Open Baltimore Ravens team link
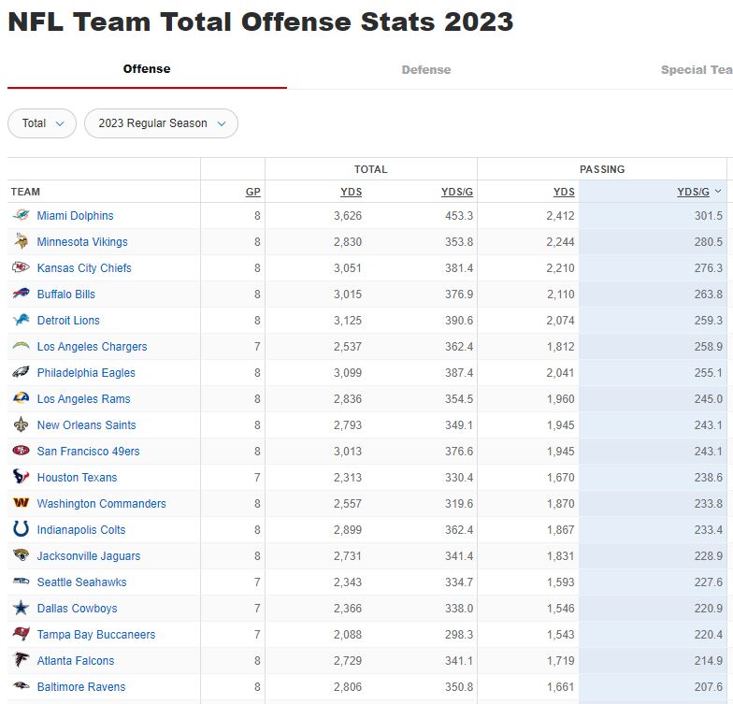Screen dimensions: 733x704 click(81, 686)
